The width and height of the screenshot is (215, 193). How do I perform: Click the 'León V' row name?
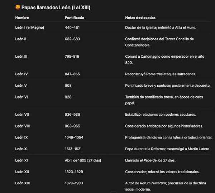click(21, 86)
